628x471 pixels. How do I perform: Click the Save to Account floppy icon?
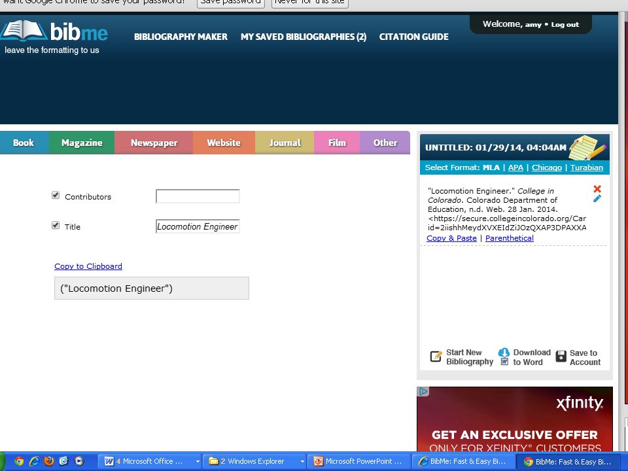tap(561, 357)
